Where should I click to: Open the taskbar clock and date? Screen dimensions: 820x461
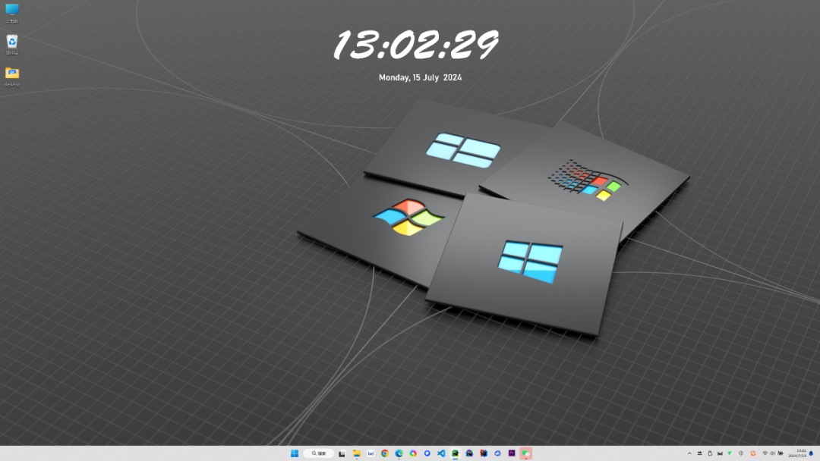797,453
